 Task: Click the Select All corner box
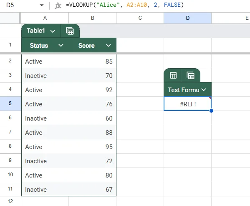(x=10, y=18)
